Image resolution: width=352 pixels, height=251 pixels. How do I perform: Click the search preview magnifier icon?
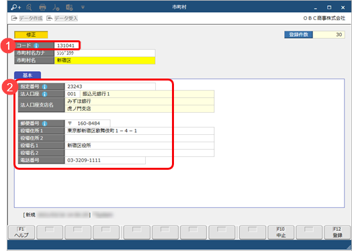coord(29,7)
